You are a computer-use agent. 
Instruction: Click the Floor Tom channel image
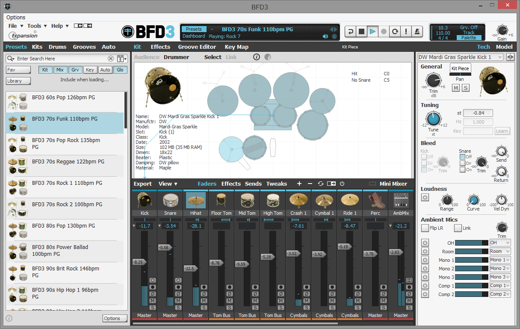[222, 200]
